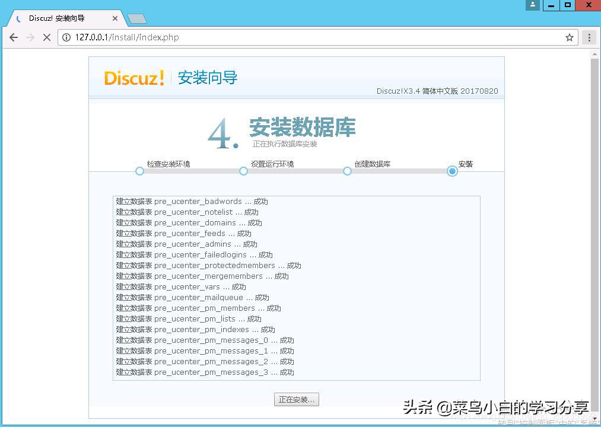Select the 设置运行环境 step circle
This screenshot has width=601, height=427.
click(x=243, y=171)
